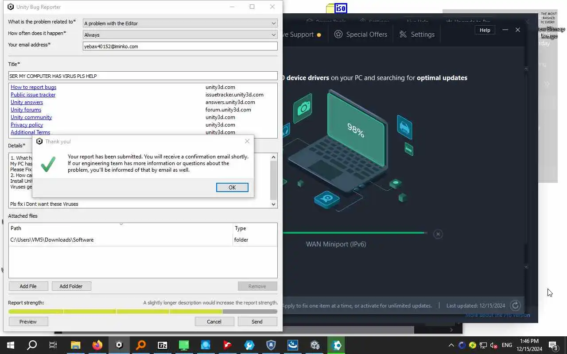567x354 pixels.
Task: Open the gear-cube app on taskbar
Action: (315, 345)
